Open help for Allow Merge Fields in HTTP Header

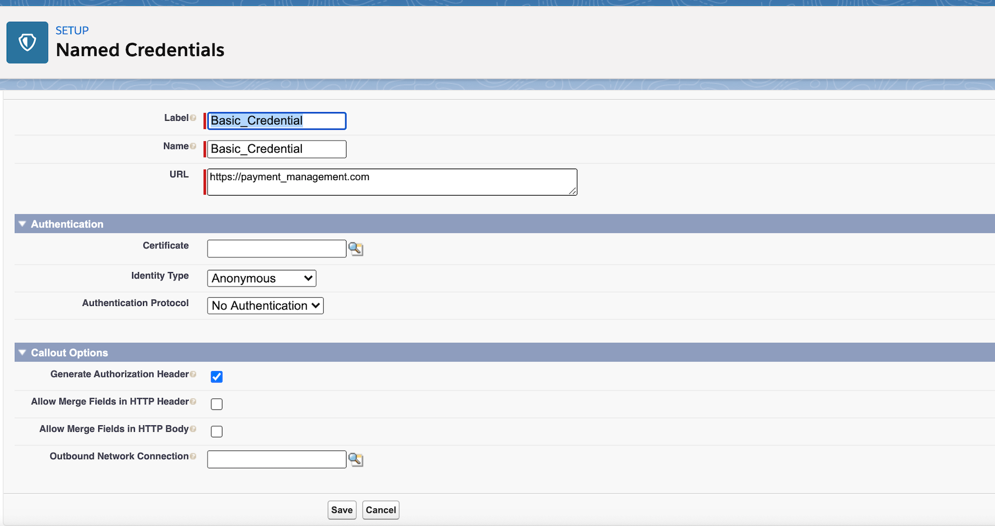193,402
